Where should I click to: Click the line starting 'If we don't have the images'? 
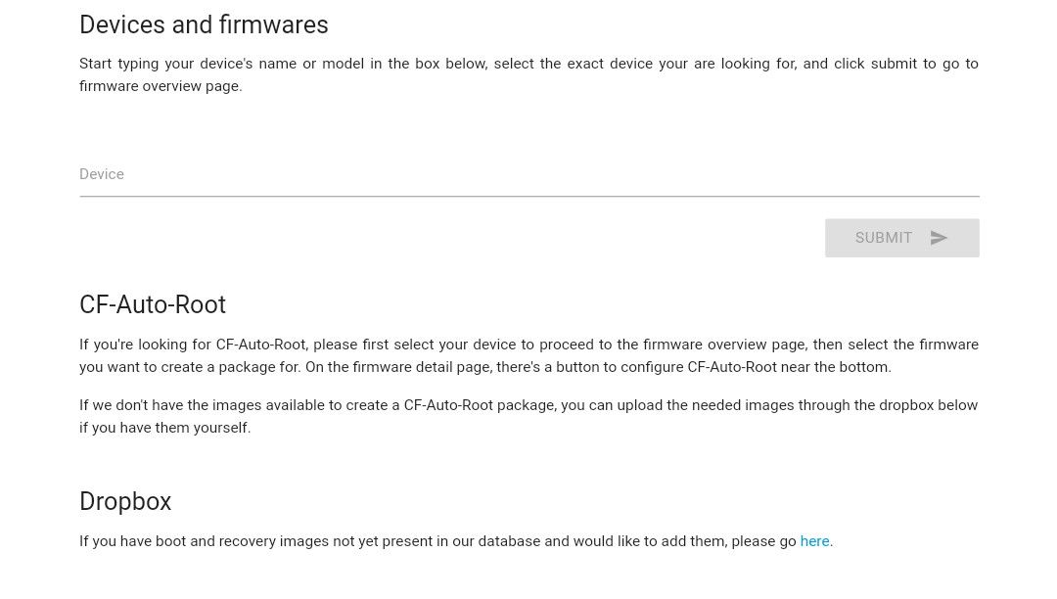528,405
